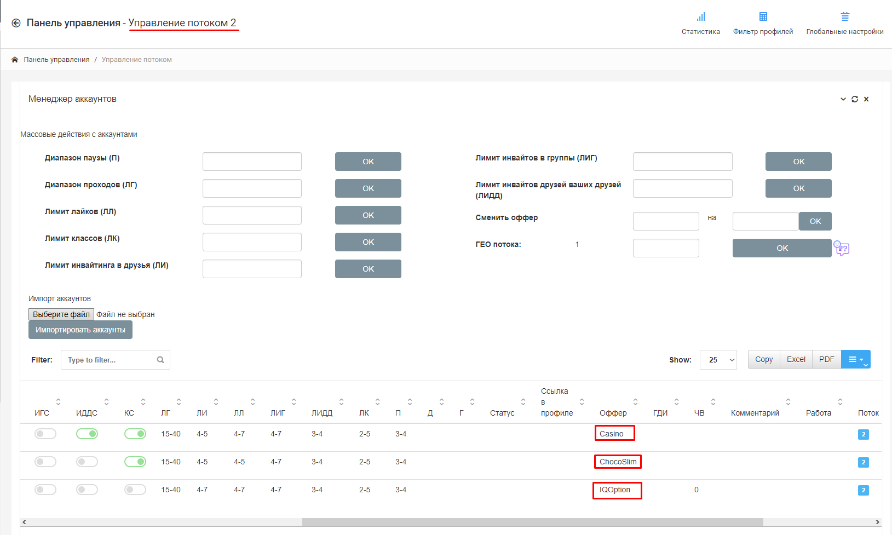Disable КС switch in the ChocoSlim row

[x=135, y=462]
